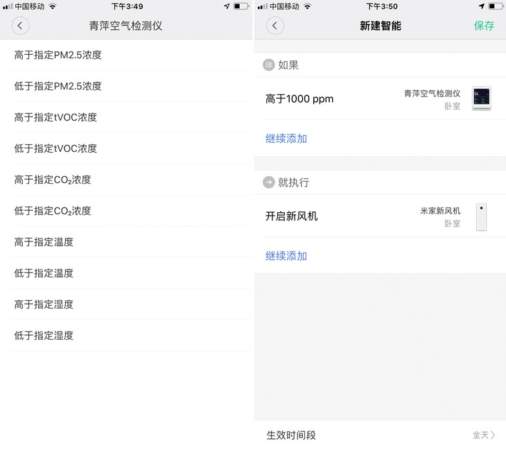Open the 开启新风机 action
Screen dimensions: 506x450
coord(380,216)
